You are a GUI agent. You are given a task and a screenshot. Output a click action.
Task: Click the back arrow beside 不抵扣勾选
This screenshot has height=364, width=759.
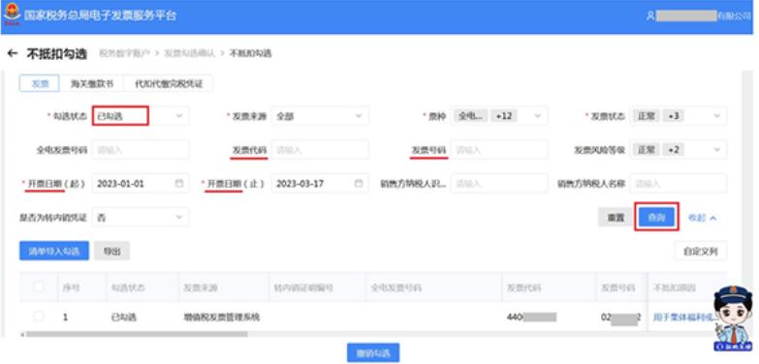pos(13,53)
